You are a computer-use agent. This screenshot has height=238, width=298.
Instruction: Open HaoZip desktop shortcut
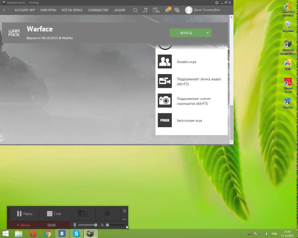pos(288,103)
